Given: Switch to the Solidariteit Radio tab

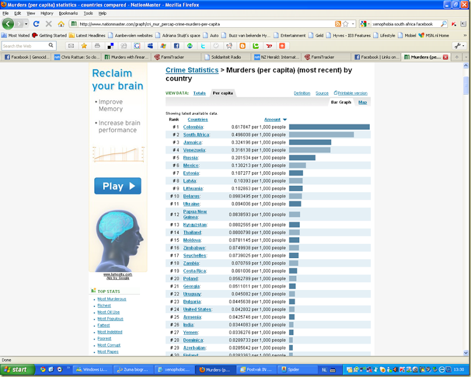Looking at the screenshot, I should point(226,56).
